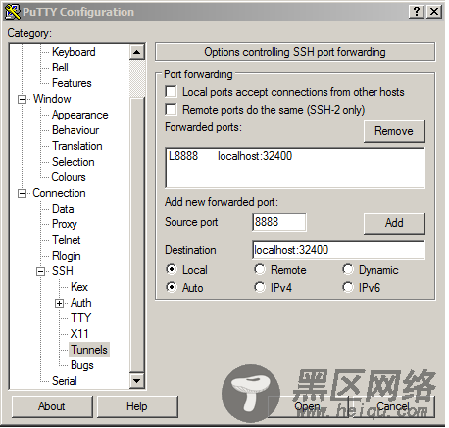The width and height of the screenshot is (449, 428).
Task: Expand the Auth tree node
Action: click(59, 303)
